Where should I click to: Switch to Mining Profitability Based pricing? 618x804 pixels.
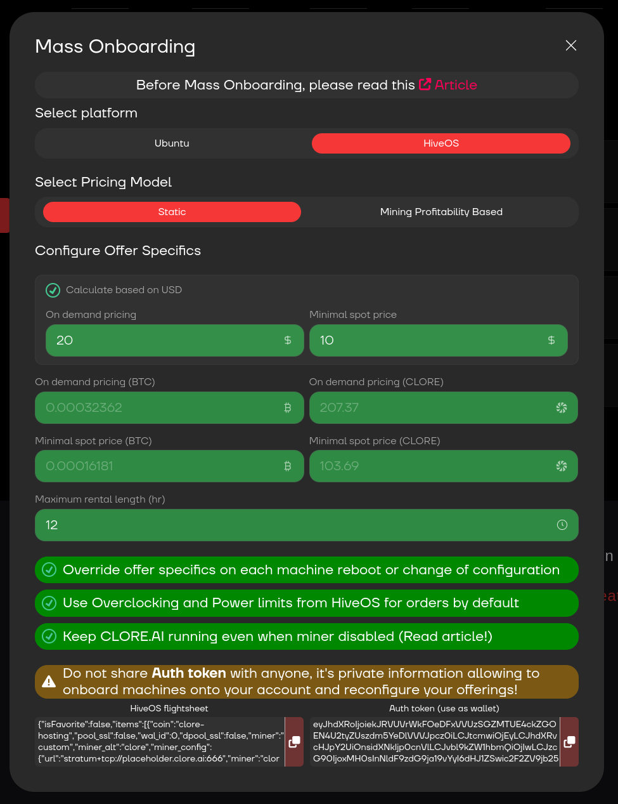click(x=441, y=212)
